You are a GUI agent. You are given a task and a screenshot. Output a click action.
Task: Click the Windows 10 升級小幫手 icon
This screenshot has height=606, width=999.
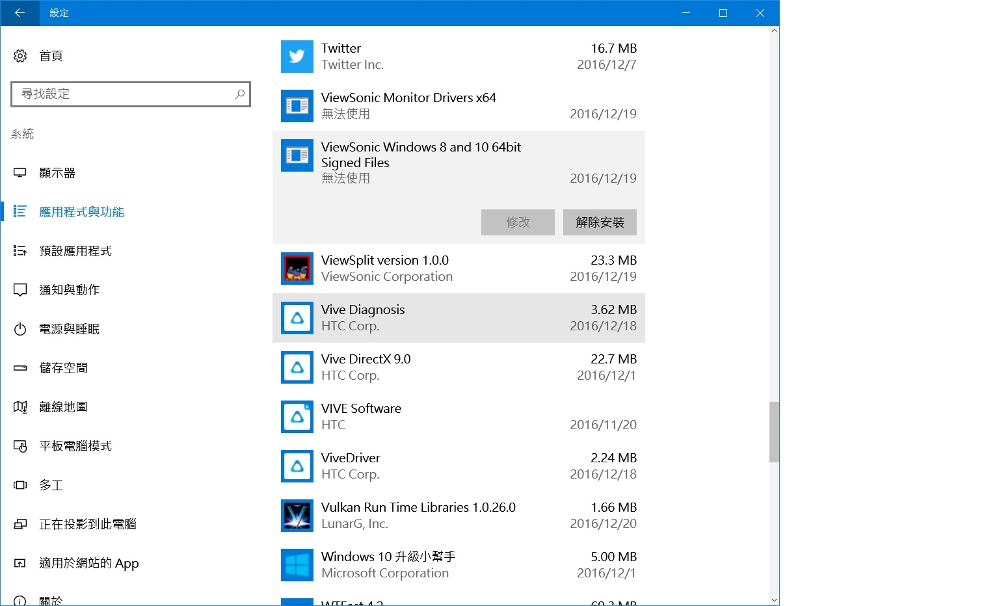(297, 565)
